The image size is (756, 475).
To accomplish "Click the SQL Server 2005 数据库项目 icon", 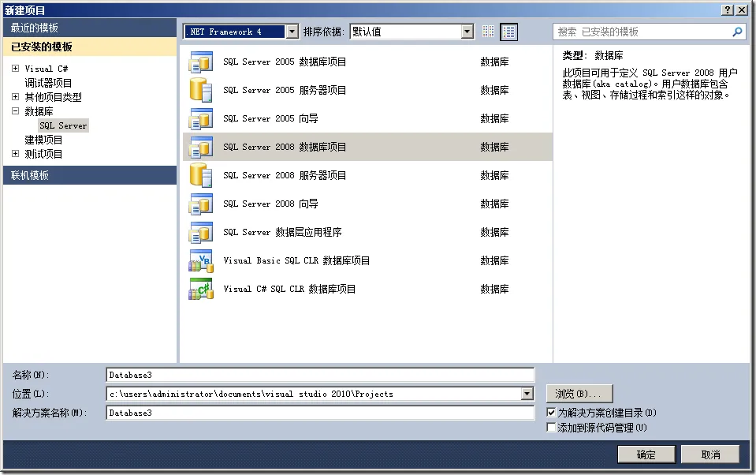I will (x=201, y=62).
